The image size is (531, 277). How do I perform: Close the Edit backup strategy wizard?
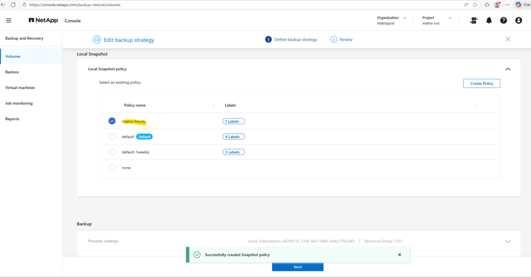[x=508, y=39]
